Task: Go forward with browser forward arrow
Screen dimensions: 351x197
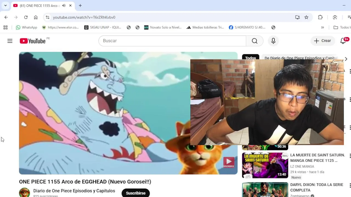Action: 16,17
